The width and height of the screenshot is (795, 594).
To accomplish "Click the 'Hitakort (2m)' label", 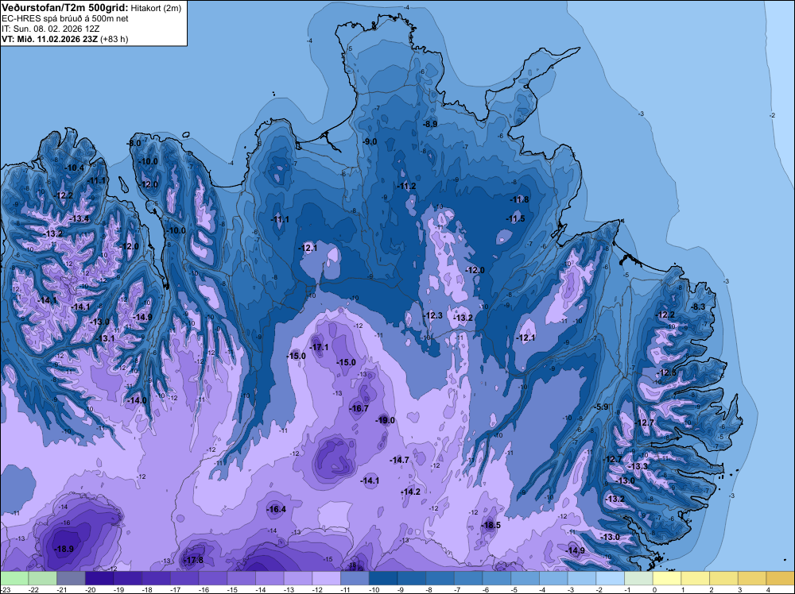I will click(156, 8).
